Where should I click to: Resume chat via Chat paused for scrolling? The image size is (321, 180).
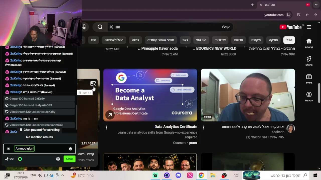click(40, 130)
